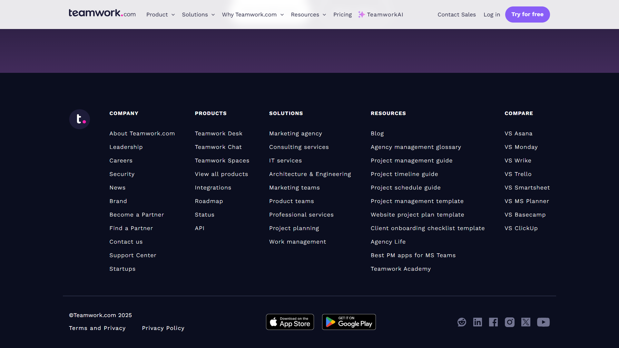This screenshot has width=619, height=348.
Task: Open the Privacy Policy link
Action: click(163, 328)
